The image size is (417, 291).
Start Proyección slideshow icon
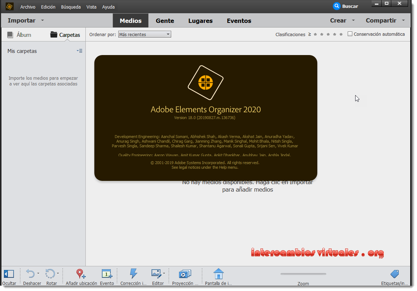tap(185, 274)
